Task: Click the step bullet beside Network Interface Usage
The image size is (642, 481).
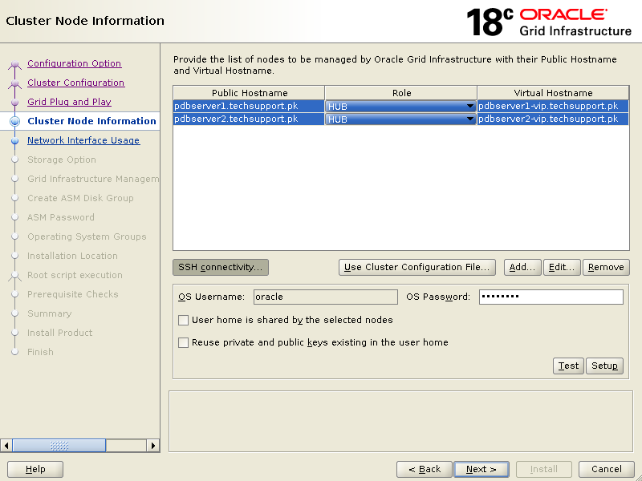Action: (x=14, y=141)
